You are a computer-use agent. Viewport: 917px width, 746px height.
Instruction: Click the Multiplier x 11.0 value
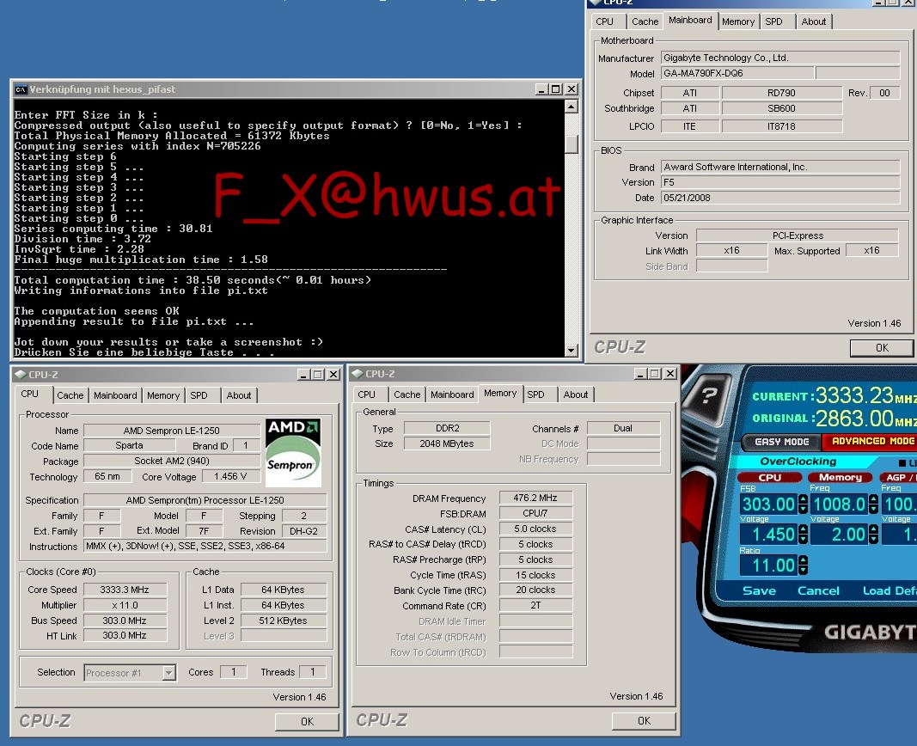pyautogui.click(x=125, y=605)
